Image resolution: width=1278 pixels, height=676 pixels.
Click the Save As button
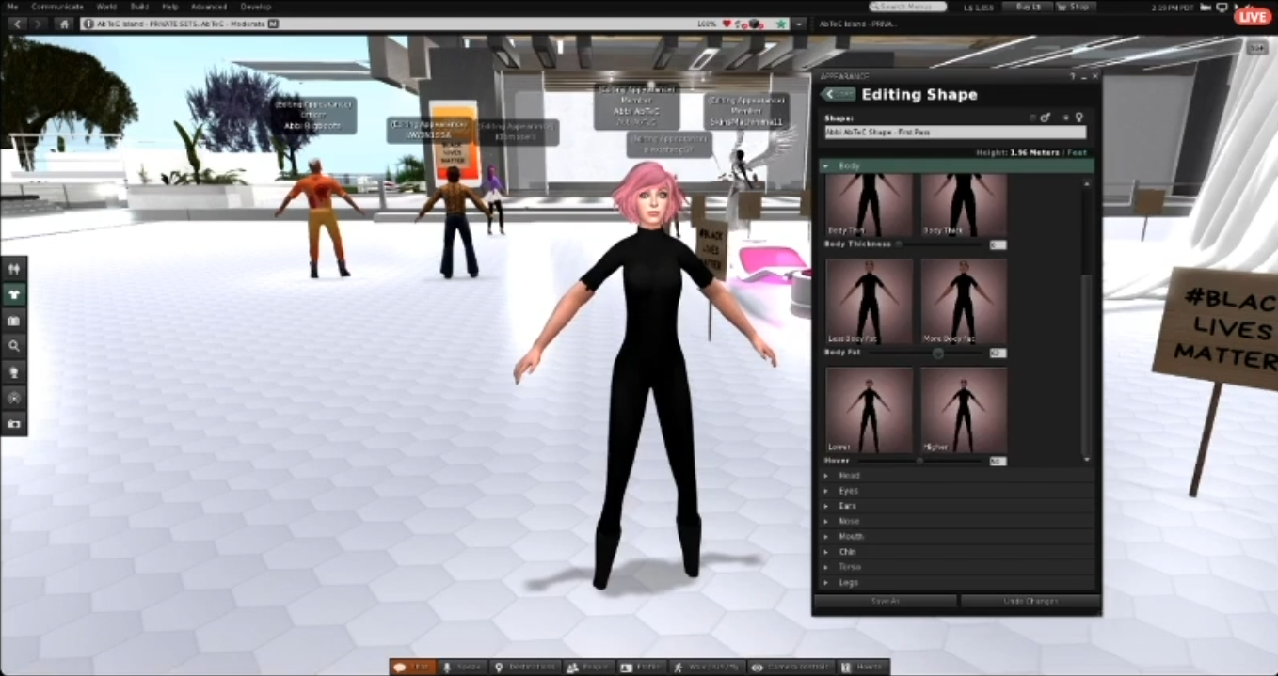pyautogui.click(x=886, y=601)
